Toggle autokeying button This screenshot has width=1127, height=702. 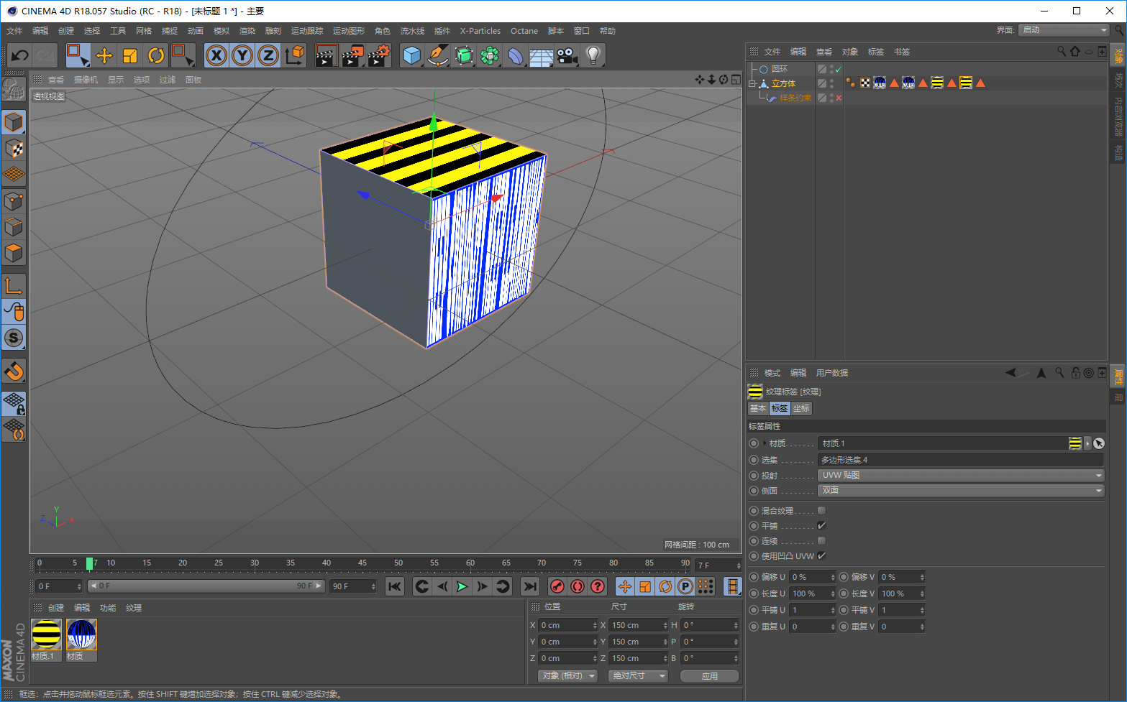tap(577, 586)
